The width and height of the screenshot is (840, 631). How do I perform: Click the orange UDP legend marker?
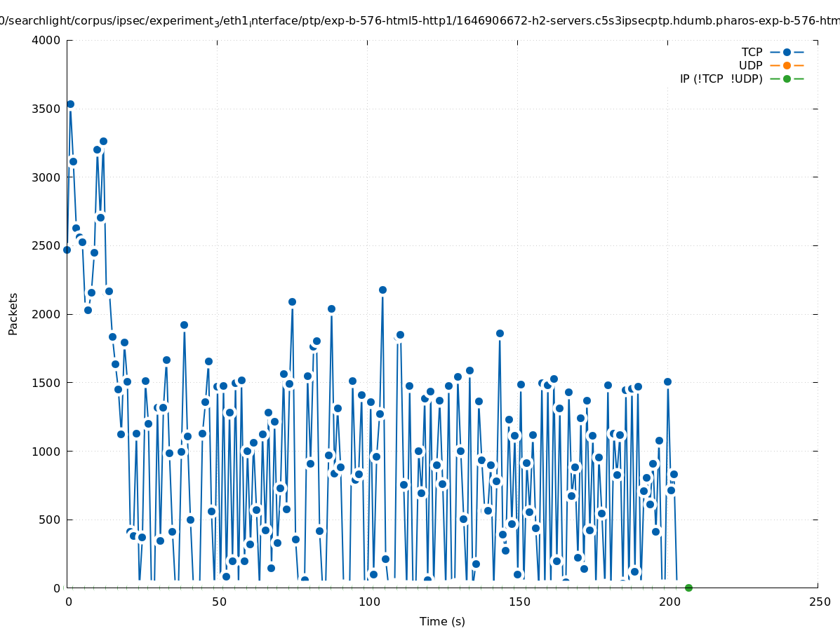point(787,66)
